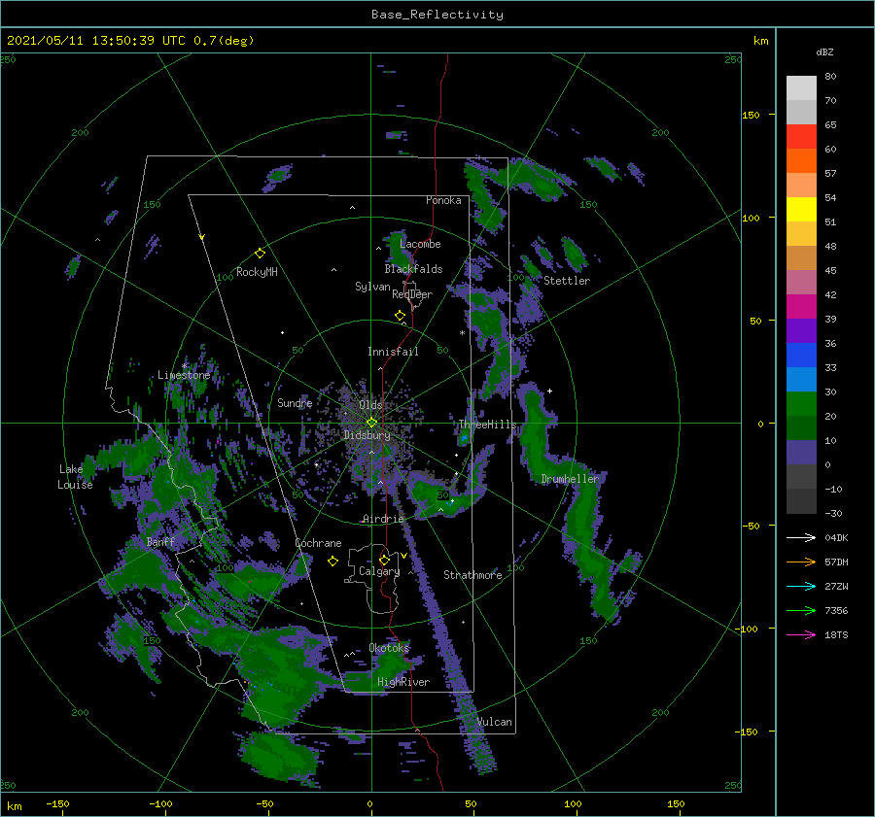Image resolution: width=875 pixels, height=817 pixels.
Task: Click the yellow diamond marker above Calgary label
Action: [x=384, y=560]
